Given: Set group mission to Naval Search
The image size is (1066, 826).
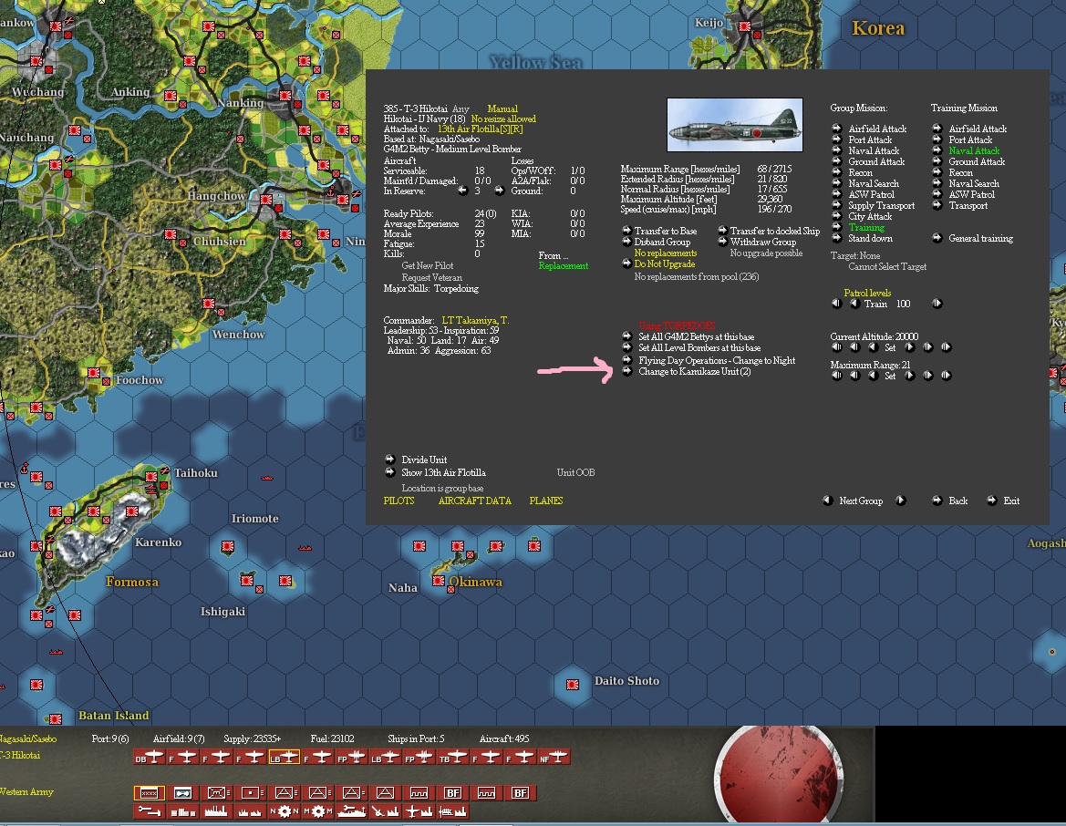Looking at the screenshot, I should coord(837,183).
